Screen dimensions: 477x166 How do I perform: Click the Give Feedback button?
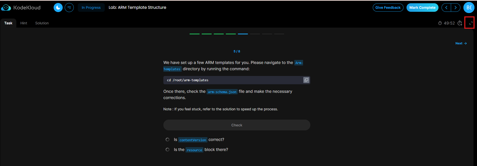pos(388,8)
